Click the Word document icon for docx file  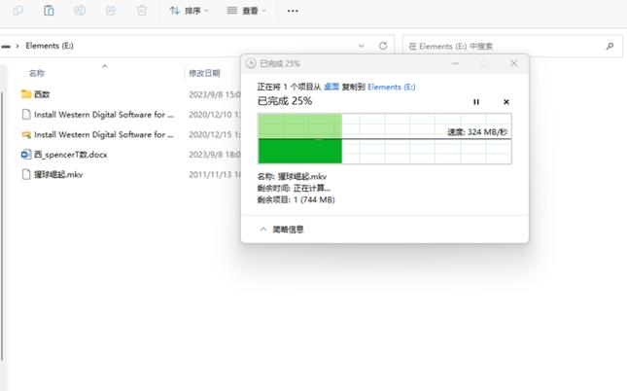[26, 155]
